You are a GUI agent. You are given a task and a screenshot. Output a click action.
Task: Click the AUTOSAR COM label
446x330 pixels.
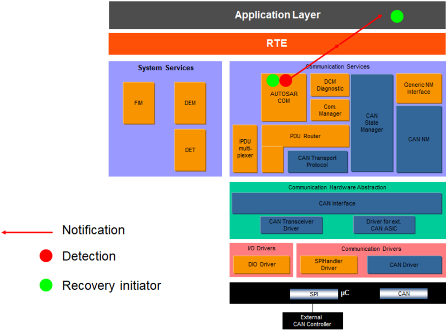coord(284,97)
